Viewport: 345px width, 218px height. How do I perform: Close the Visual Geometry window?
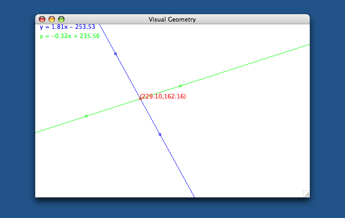pos(42,19)
